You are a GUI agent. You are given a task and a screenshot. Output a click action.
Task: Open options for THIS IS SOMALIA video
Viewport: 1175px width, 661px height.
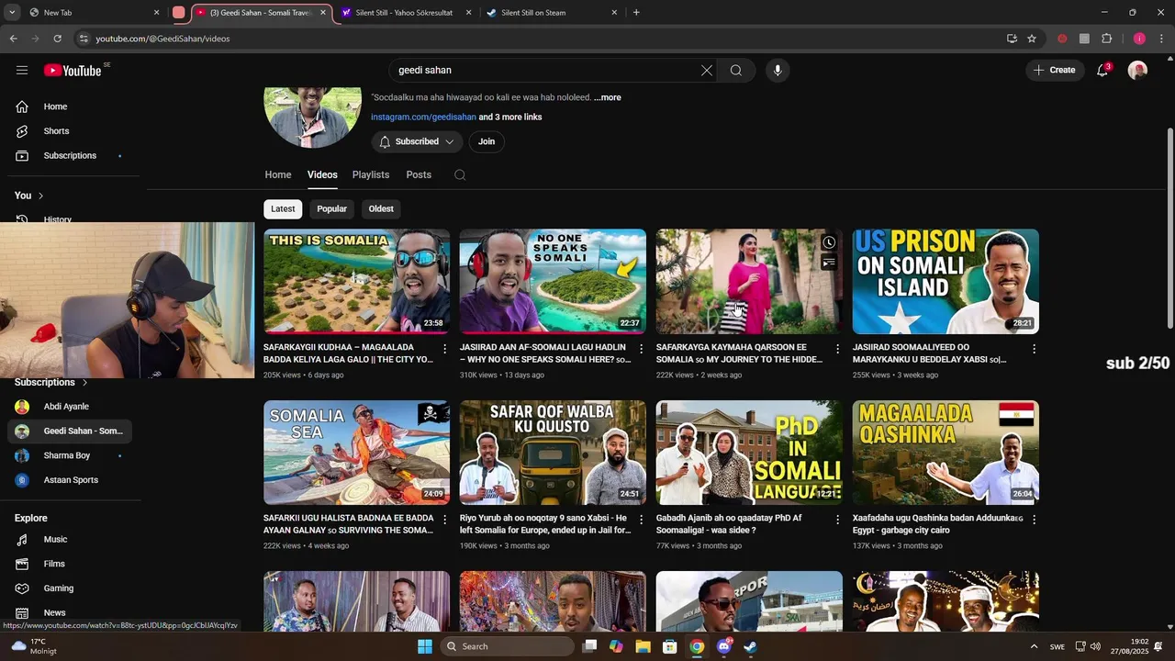point(445,349)
